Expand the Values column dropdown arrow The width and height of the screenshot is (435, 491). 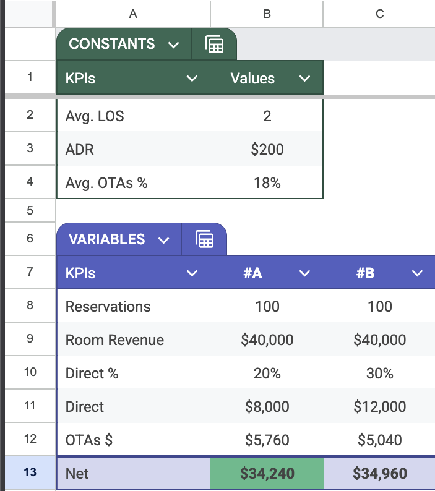tap(304, 79)
